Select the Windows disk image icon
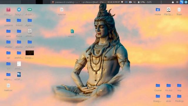 click(30, 31)
